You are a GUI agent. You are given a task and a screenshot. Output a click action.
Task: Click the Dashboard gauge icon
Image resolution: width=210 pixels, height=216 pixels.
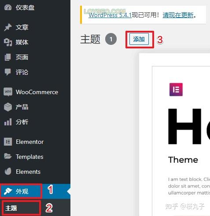click(8, 7)
